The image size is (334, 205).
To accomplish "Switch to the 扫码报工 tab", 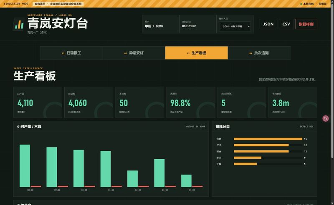I will (x=71, y=53).
